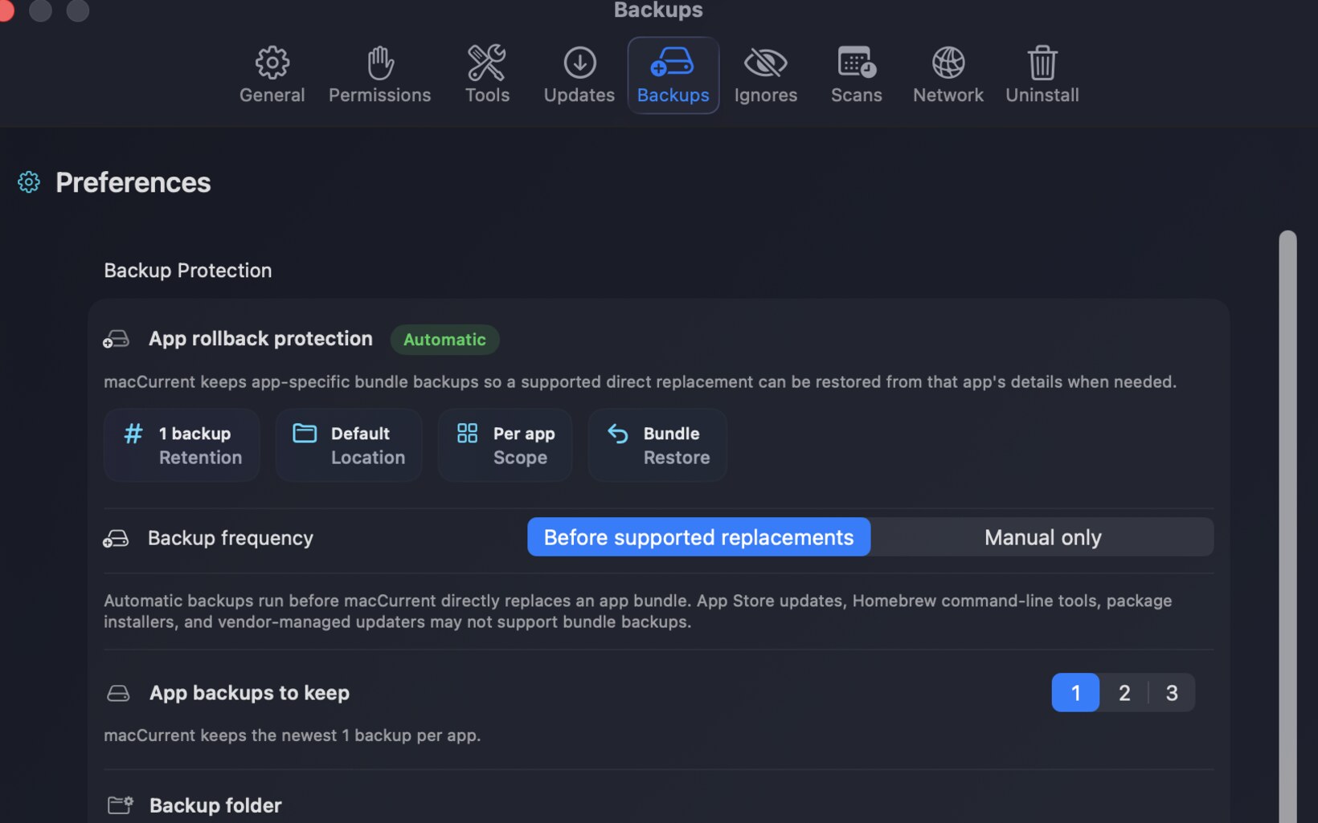Select the Backups drive icon in toolbar

673,62
